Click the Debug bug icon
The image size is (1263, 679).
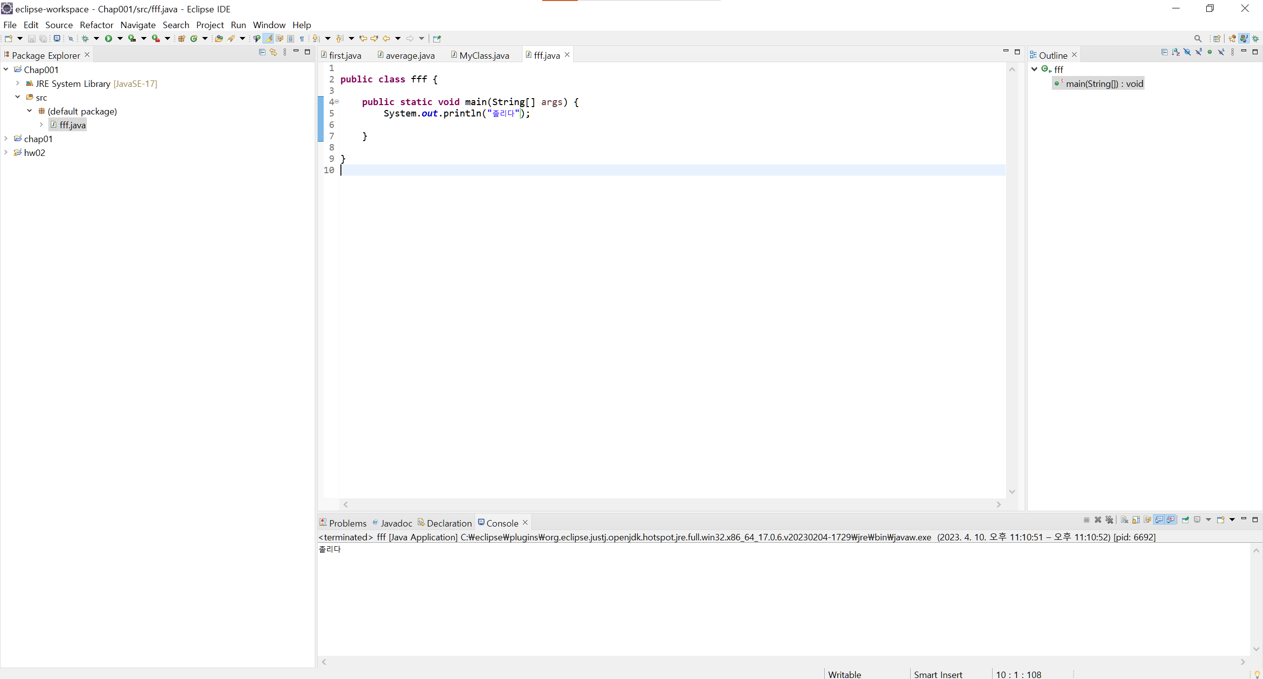(85, 38)
